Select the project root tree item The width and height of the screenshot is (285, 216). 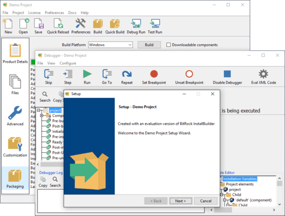pos(55,110)
